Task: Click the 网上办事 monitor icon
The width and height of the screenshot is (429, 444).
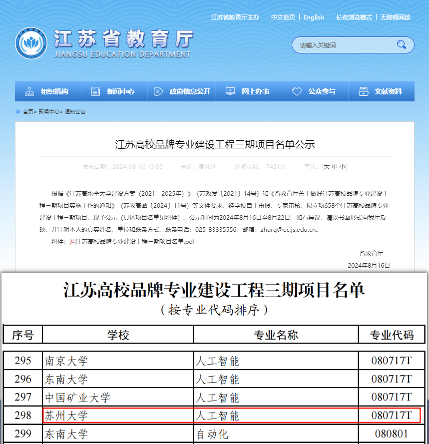Action: 230,91
